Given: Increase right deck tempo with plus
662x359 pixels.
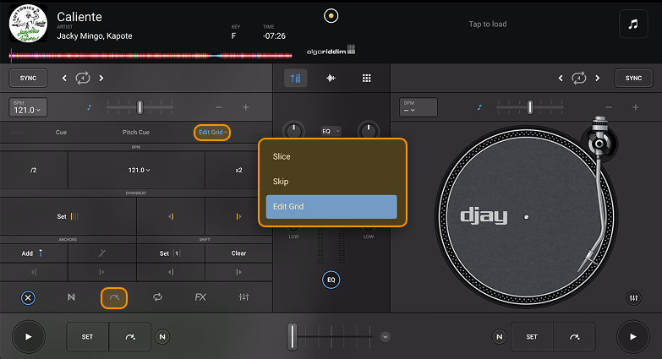Looking at the screenshot, I should click(636, 107).
